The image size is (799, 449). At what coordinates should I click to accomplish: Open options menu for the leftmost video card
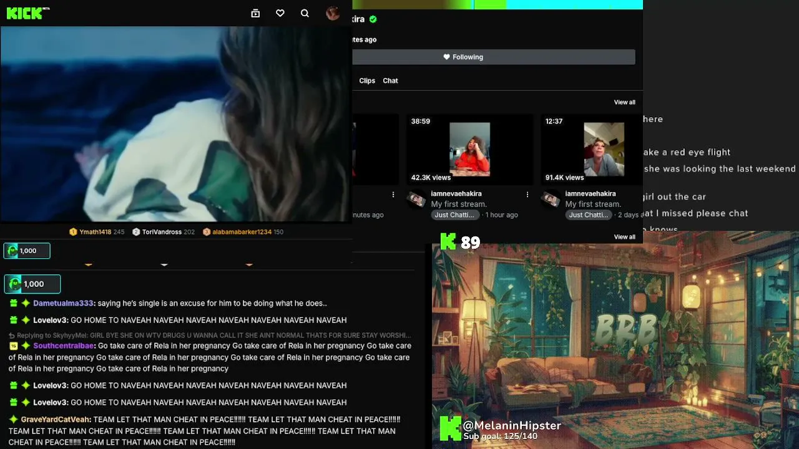pyautogui.click(x=393, y=195)
